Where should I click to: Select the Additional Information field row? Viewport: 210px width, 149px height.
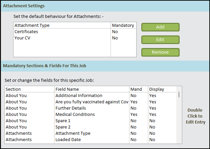[x=79, y=96]
